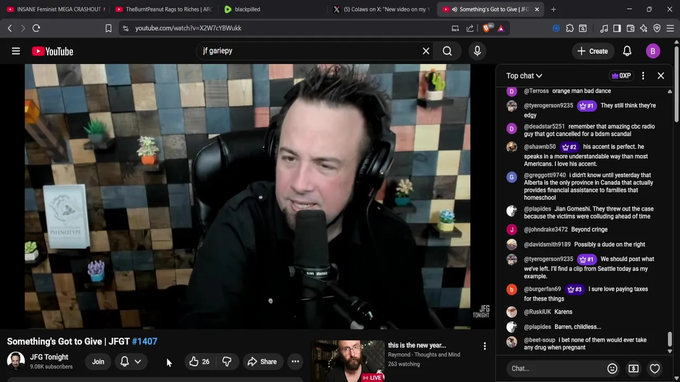Screen dimensions: 680x382
Task: Open the 0XP channel points badge
Action: click(621, 76)
